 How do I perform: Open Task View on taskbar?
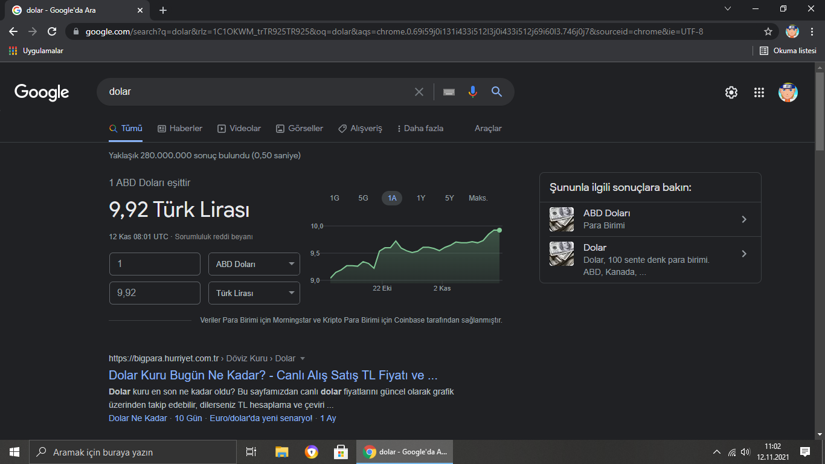pos(251,452)
